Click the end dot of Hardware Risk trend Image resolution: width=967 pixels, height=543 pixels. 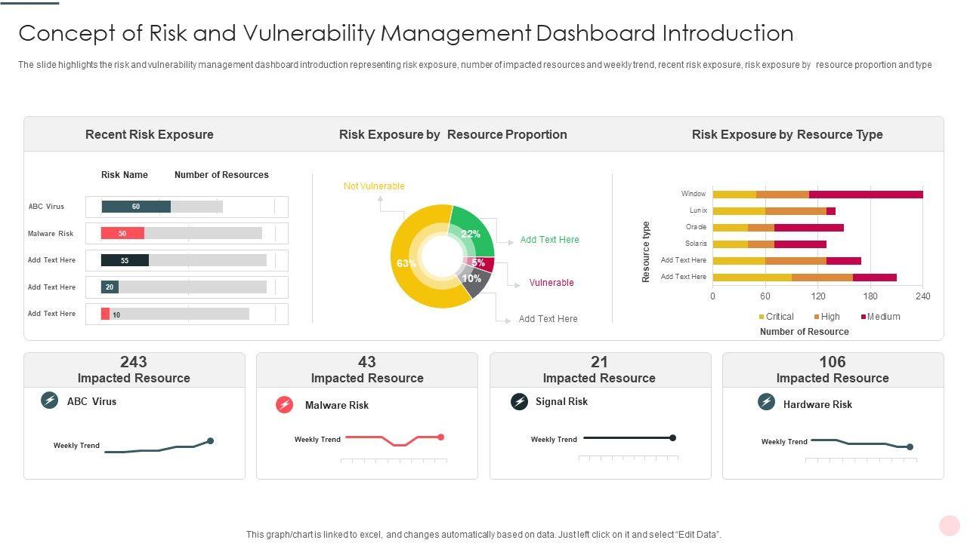point(910,447)
